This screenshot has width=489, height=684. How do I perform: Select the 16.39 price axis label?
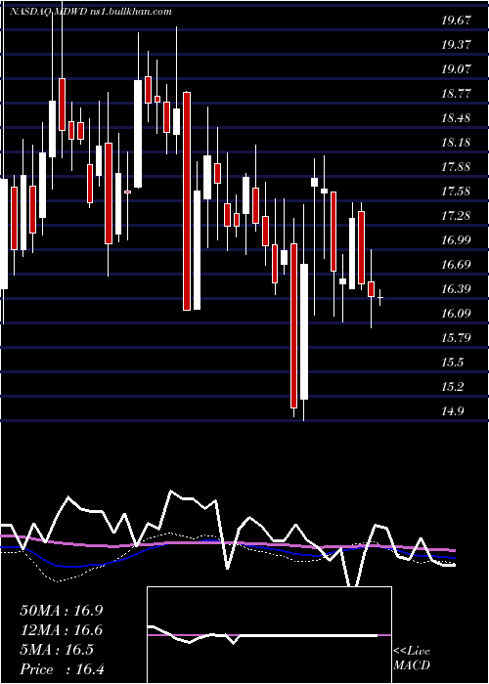pyautogui.click(x=457, y=289)
